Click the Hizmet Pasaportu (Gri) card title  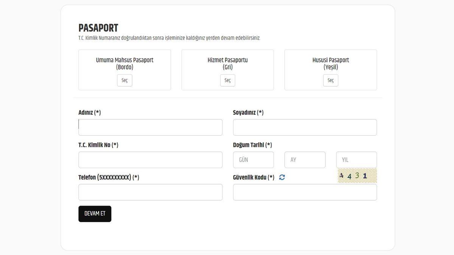[x=227, y=63]
